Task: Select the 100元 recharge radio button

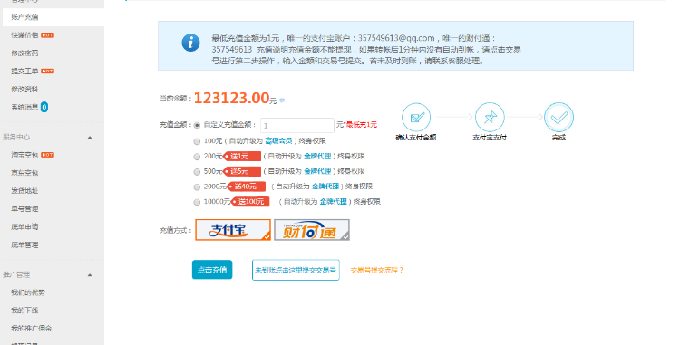Action: (197, 141)
